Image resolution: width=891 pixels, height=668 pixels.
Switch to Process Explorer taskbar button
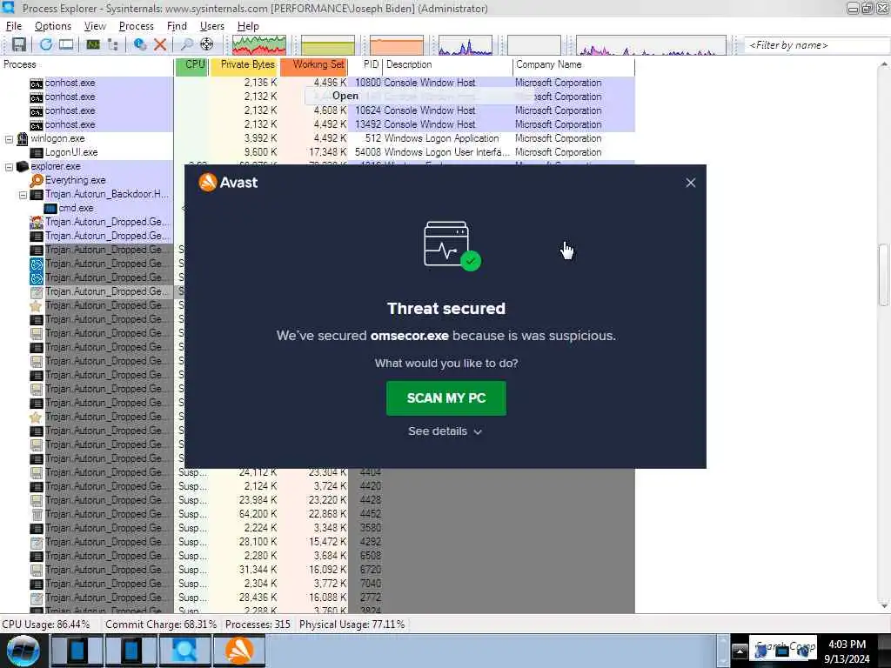pos(185,651)
